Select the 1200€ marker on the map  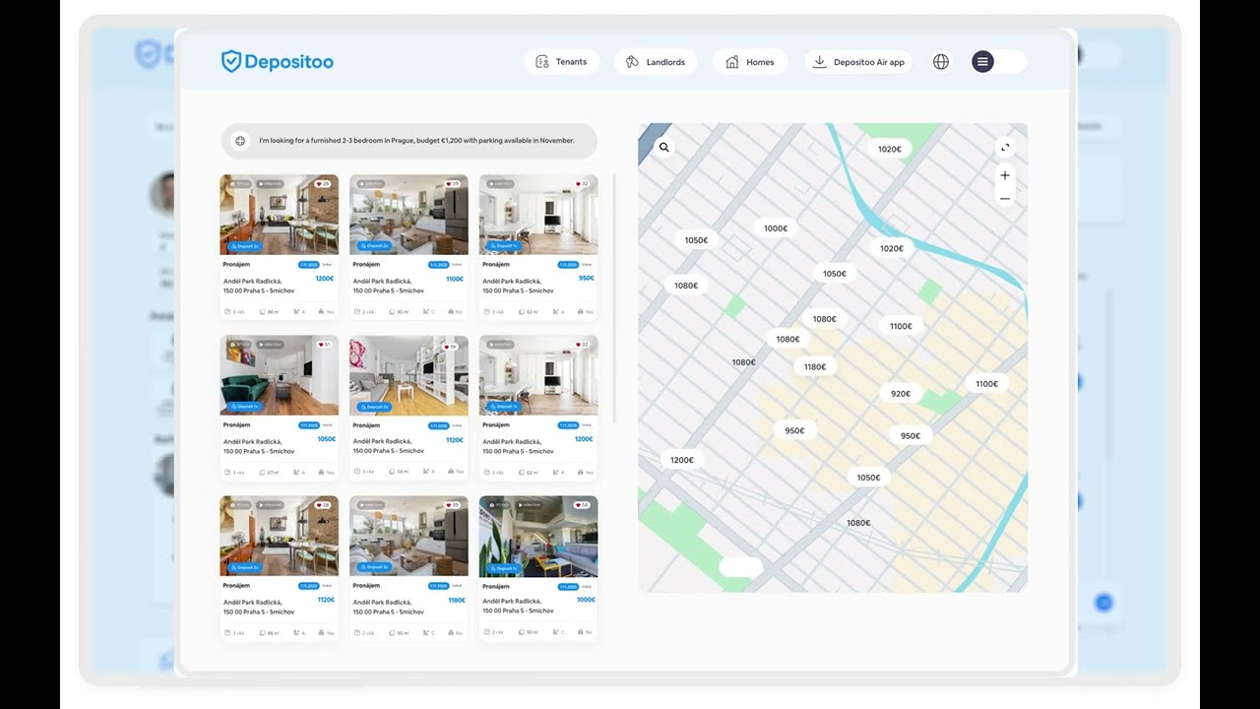click(682, 460)
